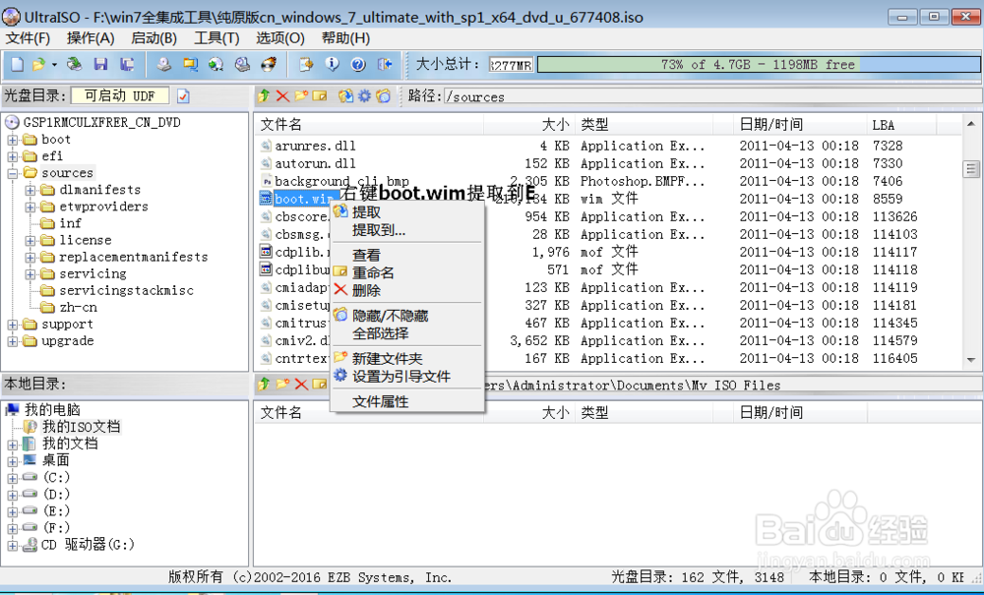Image resolution: width=984 pixels, height=595 pixels.
Task: Click the Save floppy disk toolbar icon
Action: coord(100,64)
